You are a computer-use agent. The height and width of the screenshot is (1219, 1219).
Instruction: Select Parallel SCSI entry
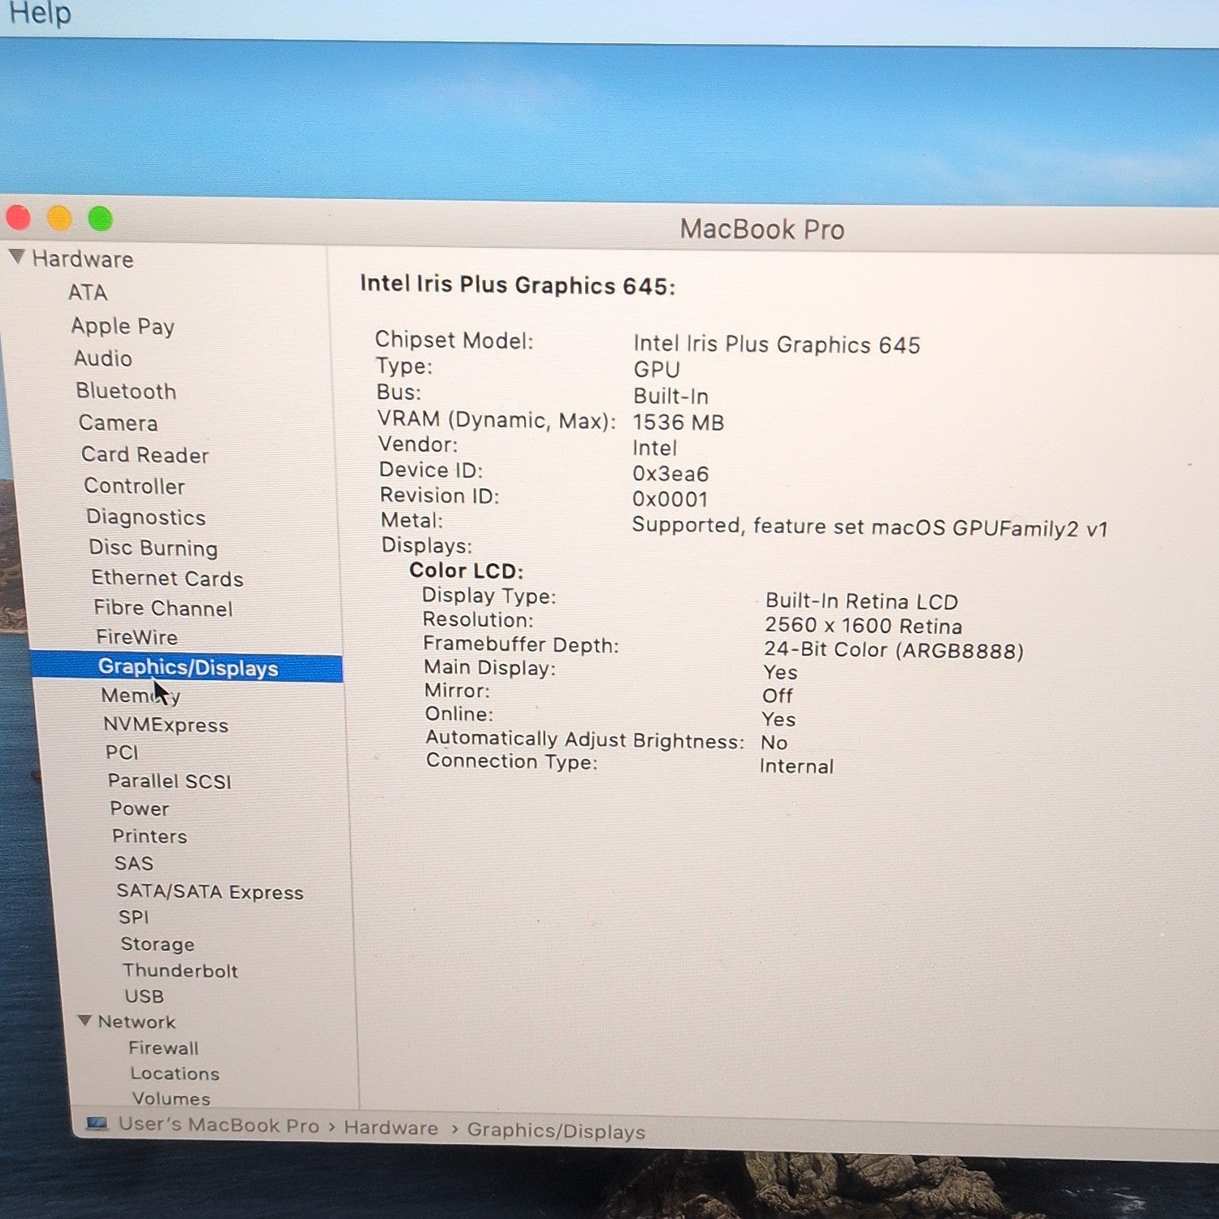[170, 781]
